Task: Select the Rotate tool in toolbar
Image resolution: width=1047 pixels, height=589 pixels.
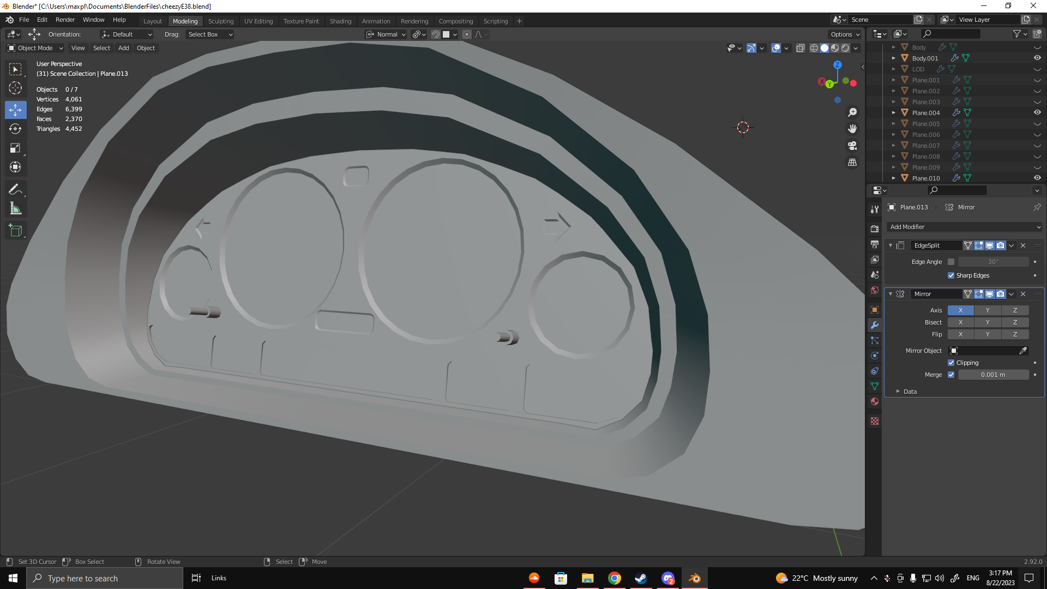Action: click(15, 129)
